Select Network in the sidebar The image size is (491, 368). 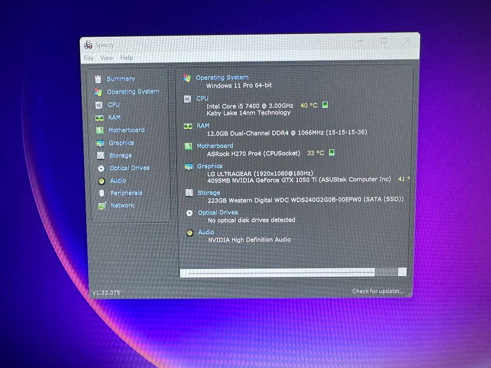[x=123, y=206]
